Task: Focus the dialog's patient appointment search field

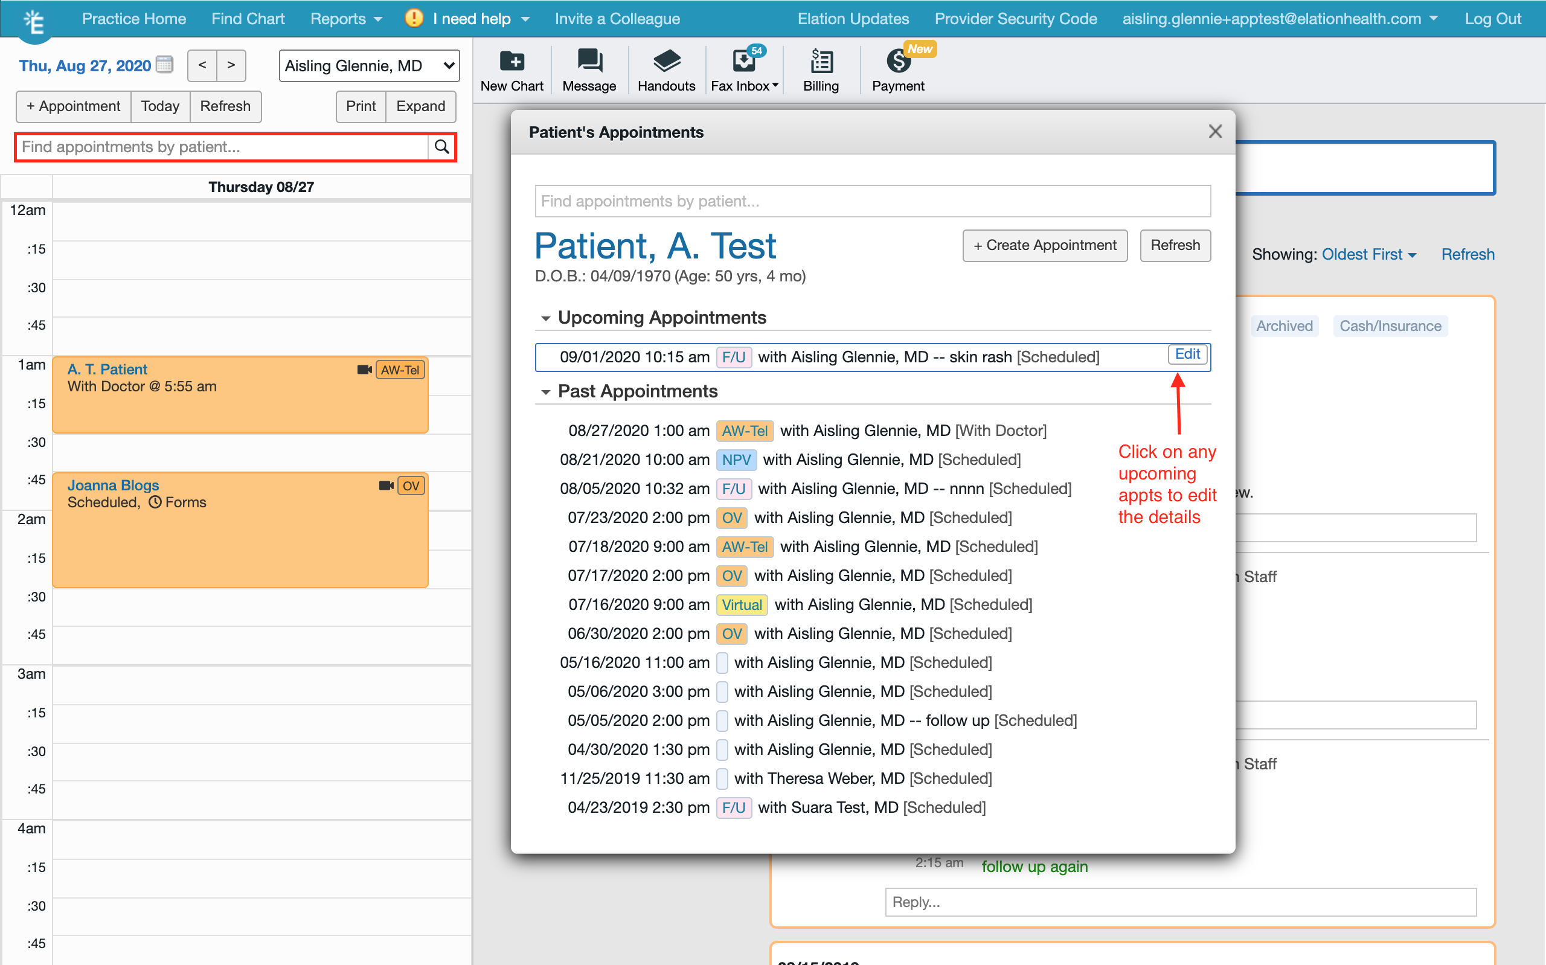Action: pyautogui.click(x=872, y=202)
